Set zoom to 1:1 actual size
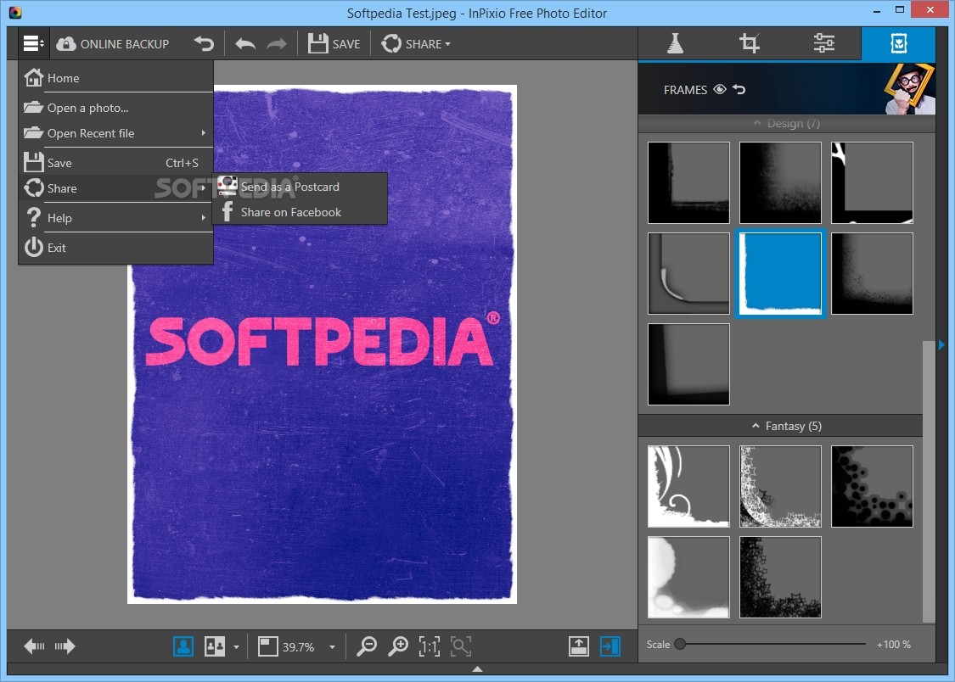This screenshot has height=682, width=955. [x=430, y=646]
